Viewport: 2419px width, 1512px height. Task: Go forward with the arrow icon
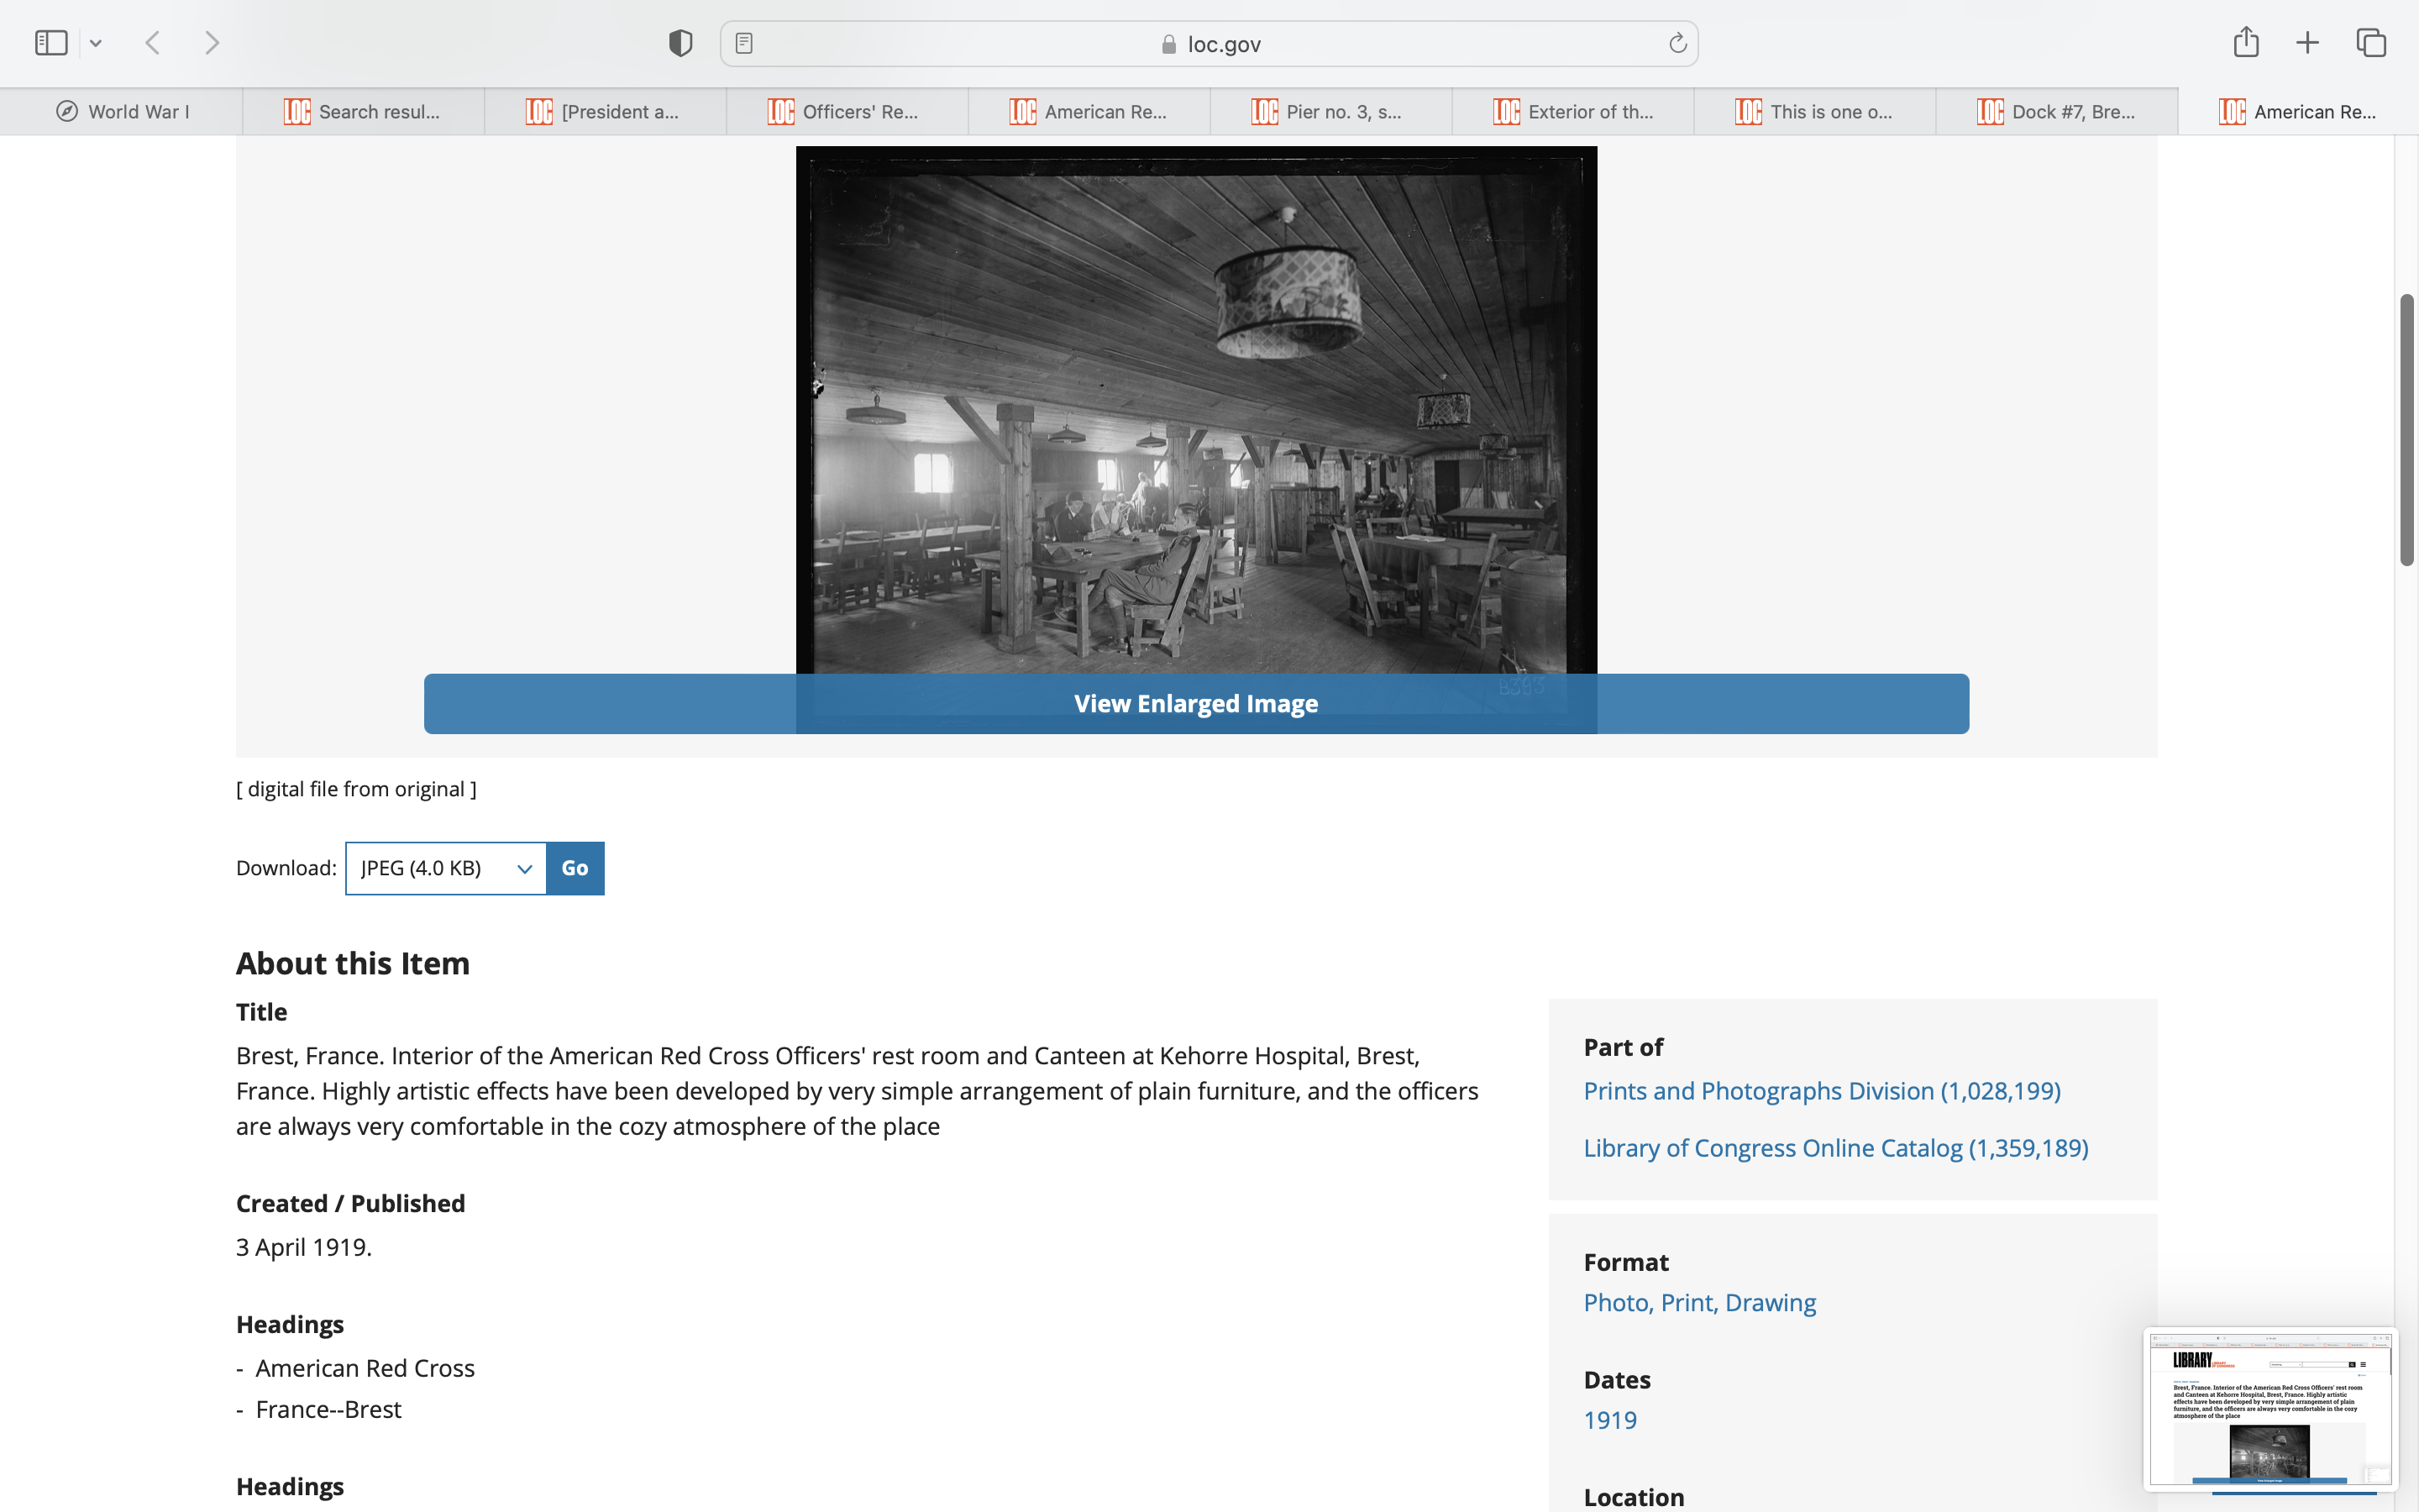click(x=211, y=43)
